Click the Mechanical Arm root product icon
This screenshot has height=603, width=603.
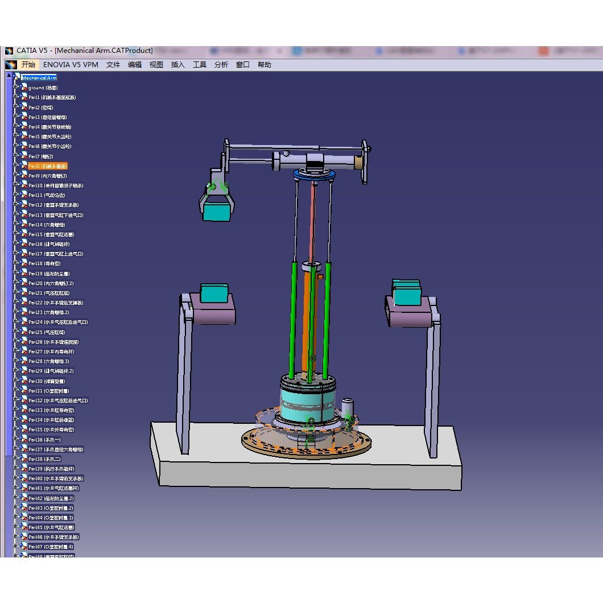[17, 77]
